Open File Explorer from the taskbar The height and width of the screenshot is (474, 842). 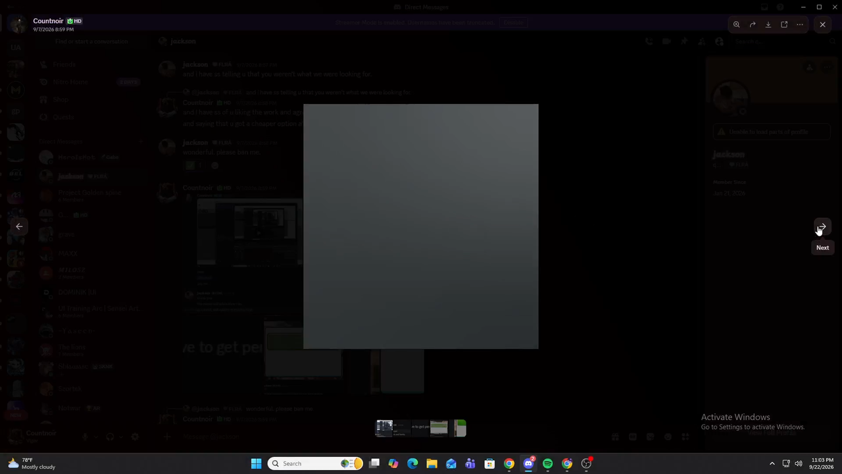(x=432, y=463)
